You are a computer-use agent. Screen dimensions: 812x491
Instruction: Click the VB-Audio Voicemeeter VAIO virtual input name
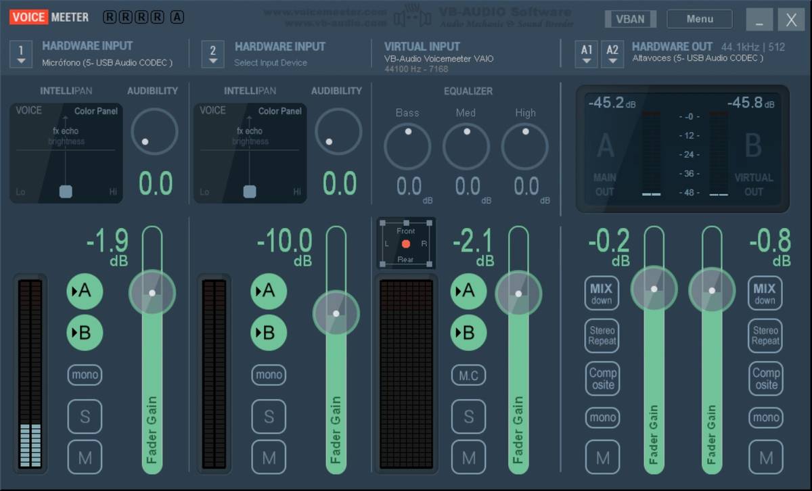(438, 59)
